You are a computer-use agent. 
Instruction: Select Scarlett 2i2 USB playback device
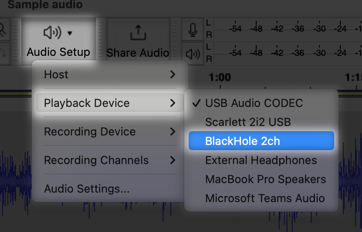tap(248, 122)
